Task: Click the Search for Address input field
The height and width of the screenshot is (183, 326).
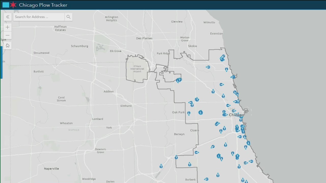Action: [39, 17]
